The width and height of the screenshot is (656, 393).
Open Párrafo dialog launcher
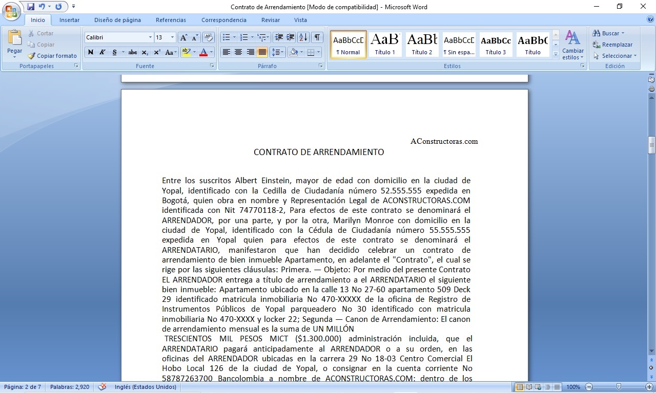pyautogui.click(x=321, y=66)
